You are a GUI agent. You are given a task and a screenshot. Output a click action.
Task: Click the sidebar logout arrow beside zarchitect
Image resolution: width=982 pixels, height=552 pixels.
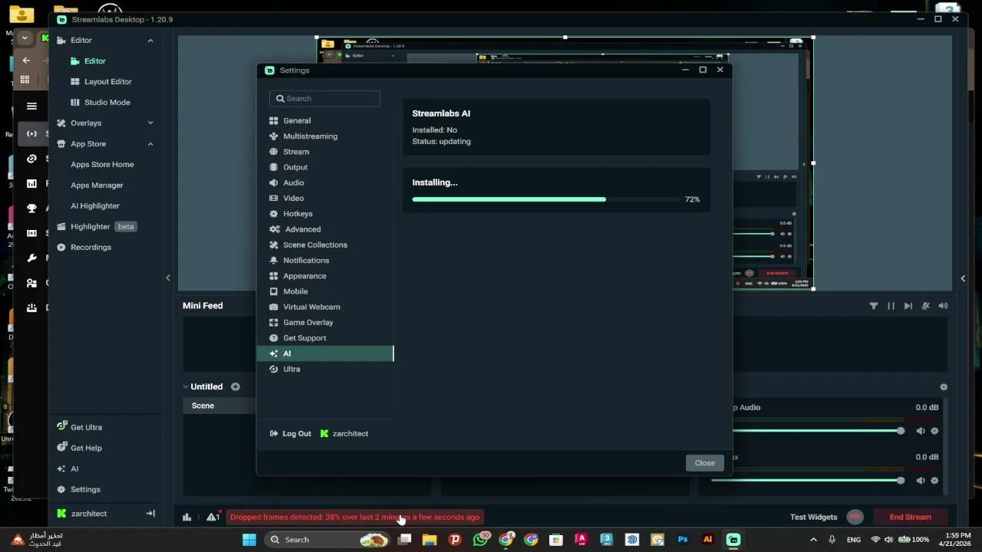tap(150, 514)
